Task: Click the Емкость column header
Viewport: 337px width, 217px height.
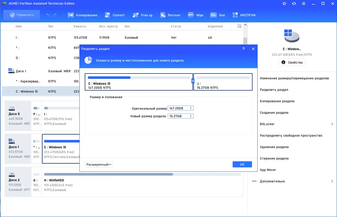Action: point(80,26)
